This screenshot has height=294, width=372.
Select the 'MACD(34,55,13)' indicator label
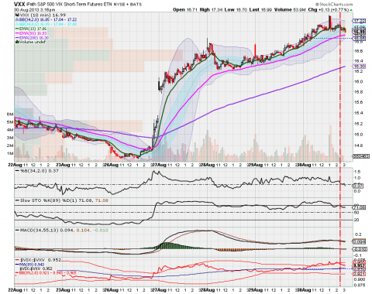tap(40, 231)
